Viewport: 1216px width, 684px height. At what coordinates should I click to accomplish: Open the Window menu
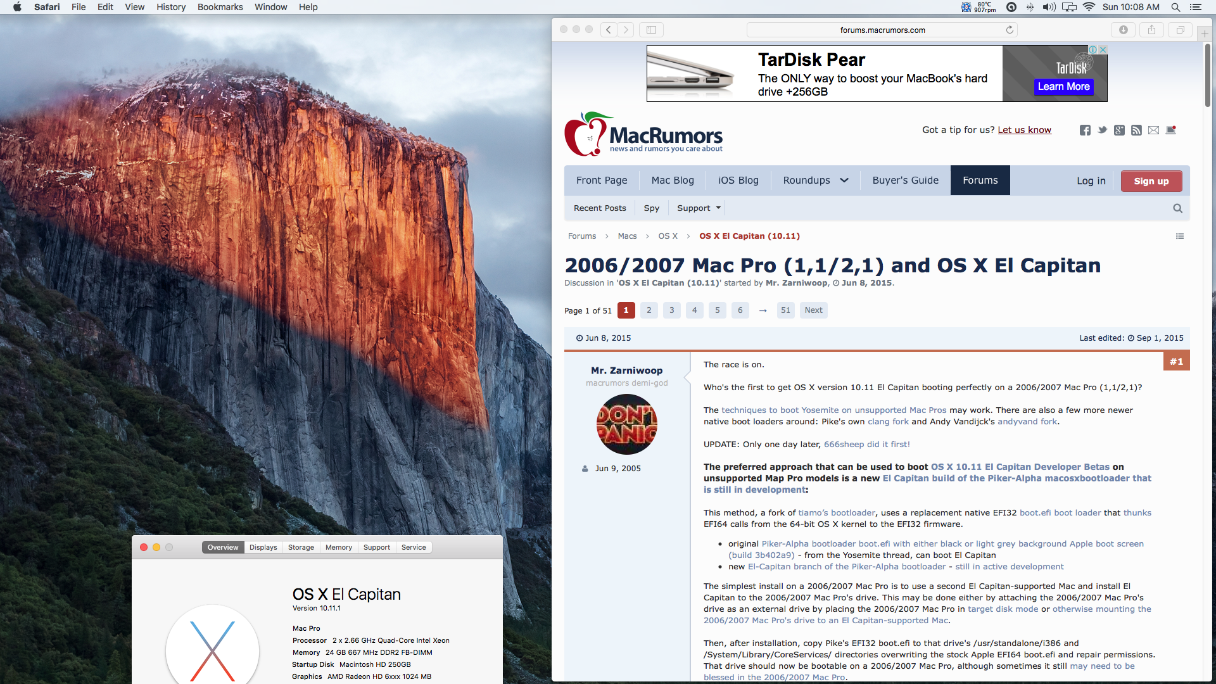coord(270,7)
